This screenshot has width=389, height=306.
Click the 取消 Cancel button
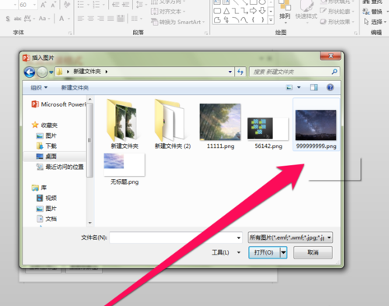pos(313,252)
